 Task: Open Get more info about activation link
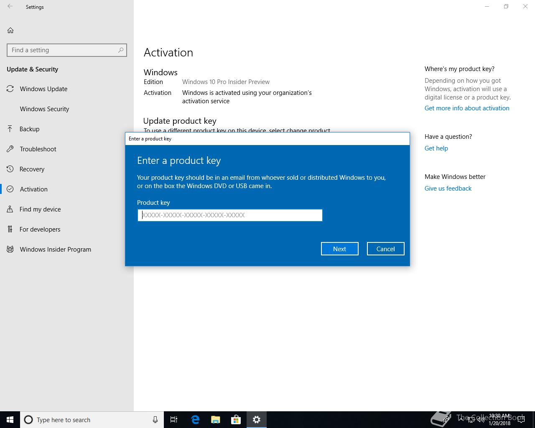point(467,108)
